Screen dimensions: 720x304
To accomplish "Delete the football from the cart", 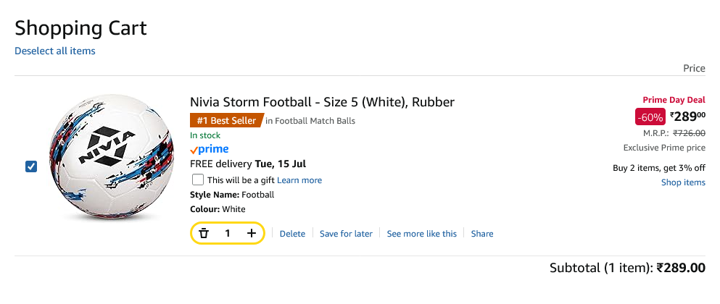I will tap(292, 234).
